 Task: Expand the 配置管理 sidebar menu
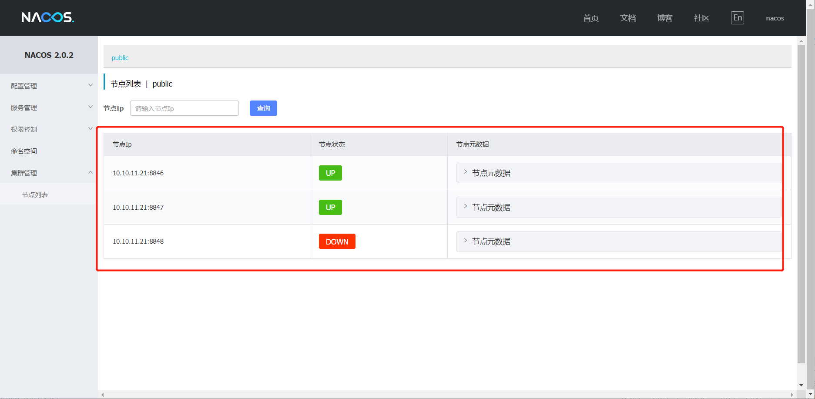[x=49, y=86]
